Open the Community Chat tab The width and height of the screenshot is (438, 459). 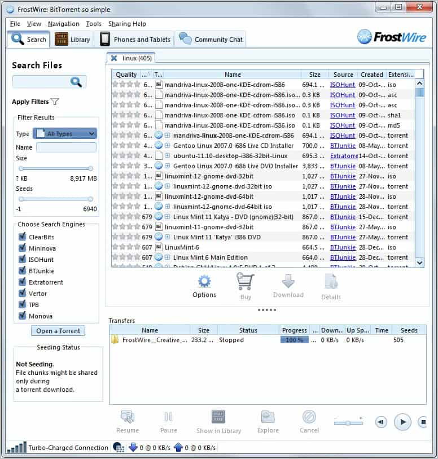point(211,39)
